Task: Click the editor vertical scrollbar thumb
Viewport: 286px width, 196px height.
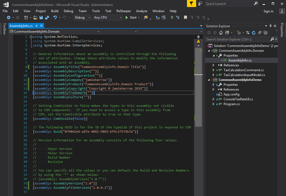Action: [x=199, y=87]
